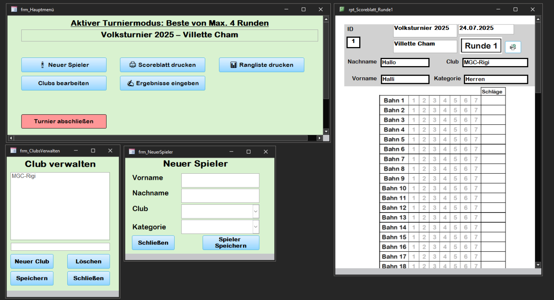The width and height of the screenshot is (554, 300).
Task: Click the frm_ClubsVerwalten window title icon
Action: [x=13, y=151]
